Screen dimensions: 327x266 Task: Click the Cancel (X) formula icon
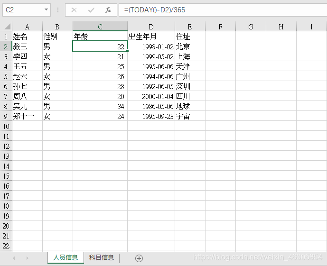74,10
